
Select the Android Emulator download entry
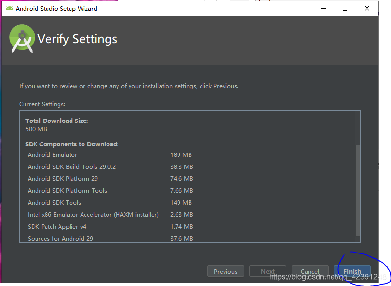52,154
